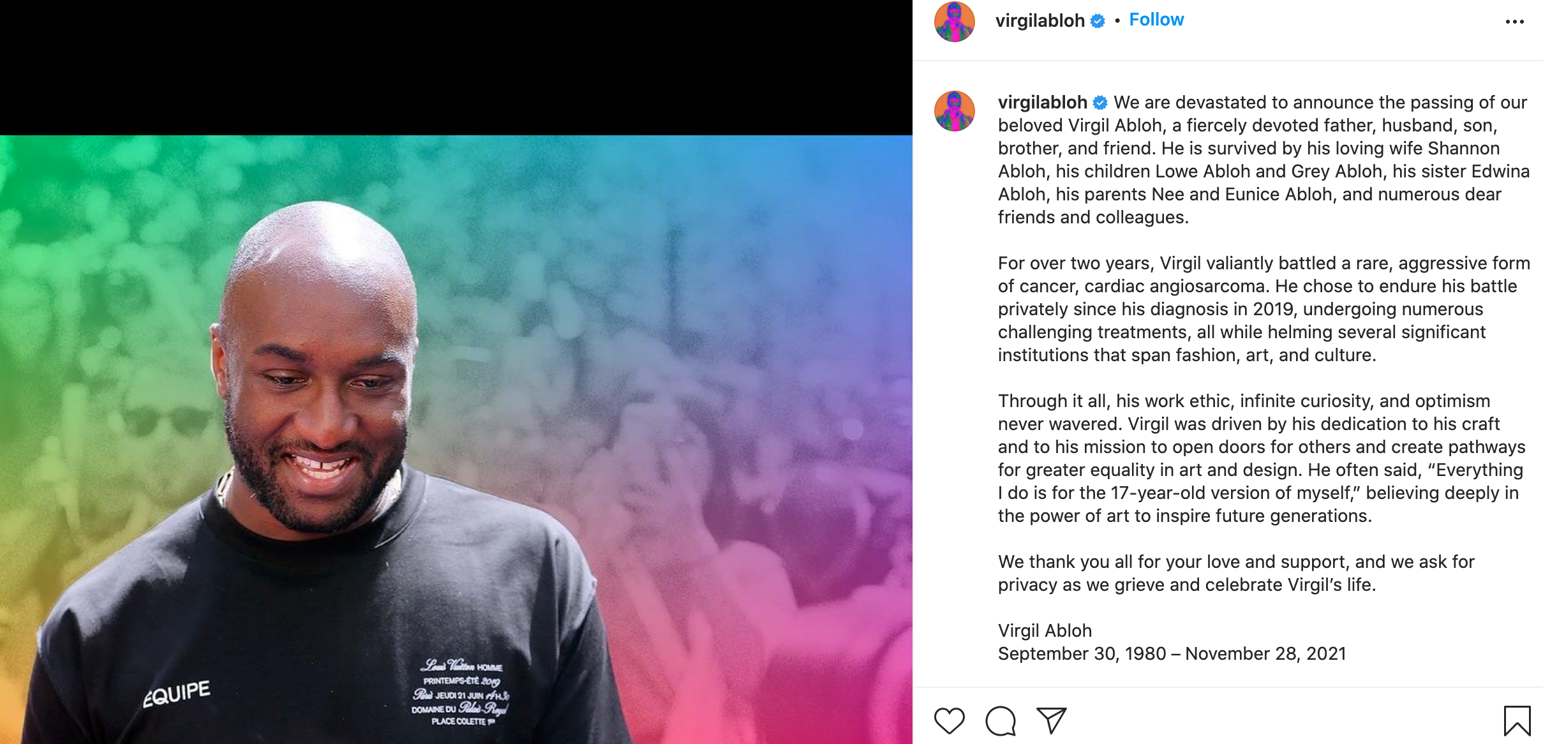
Task: Open the three-dot more options menu
Action: click(1514, 22)
